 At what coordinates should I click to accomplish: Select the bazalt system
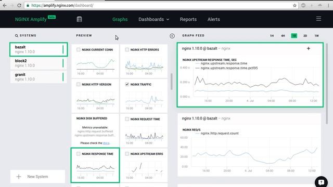(39, 49)
